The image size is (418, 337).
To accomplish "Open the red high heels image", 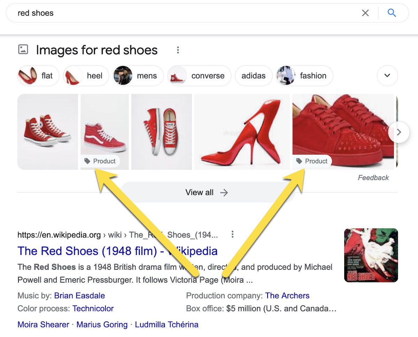I will (x=242, y=132).
